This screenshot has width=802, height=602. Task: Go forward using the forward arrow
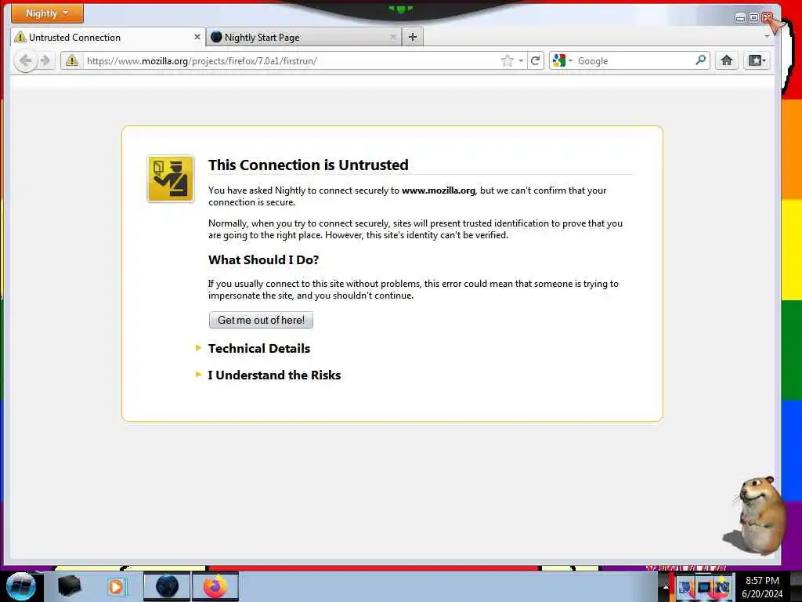pos(45,61)
